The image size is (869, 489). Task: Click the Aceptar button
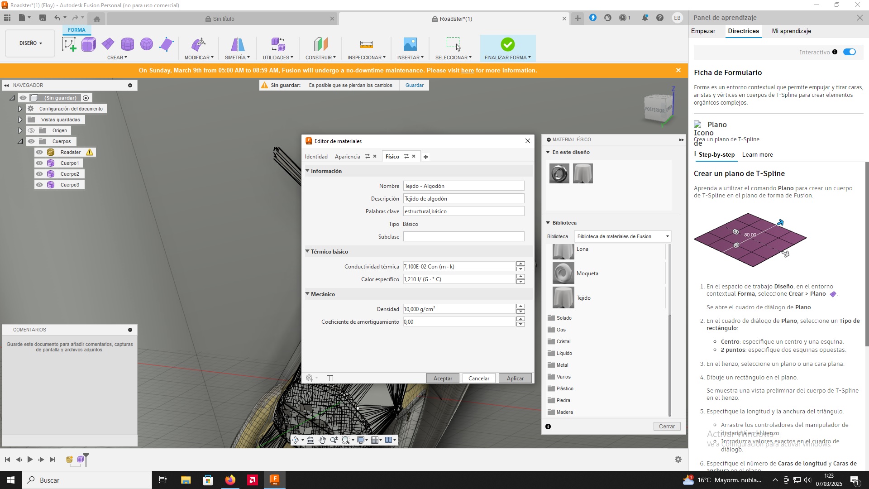click(x=442, y=379)
